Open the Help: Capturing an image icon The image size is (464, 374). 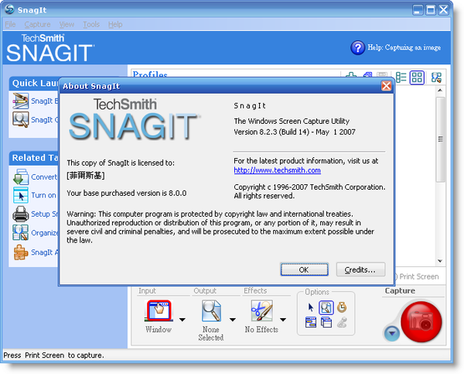pos(358,48)
